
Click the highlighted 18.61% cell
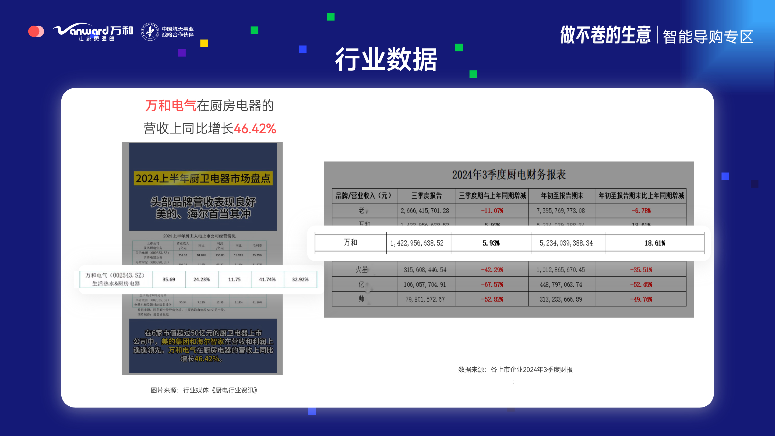click(x=655, y=243)
